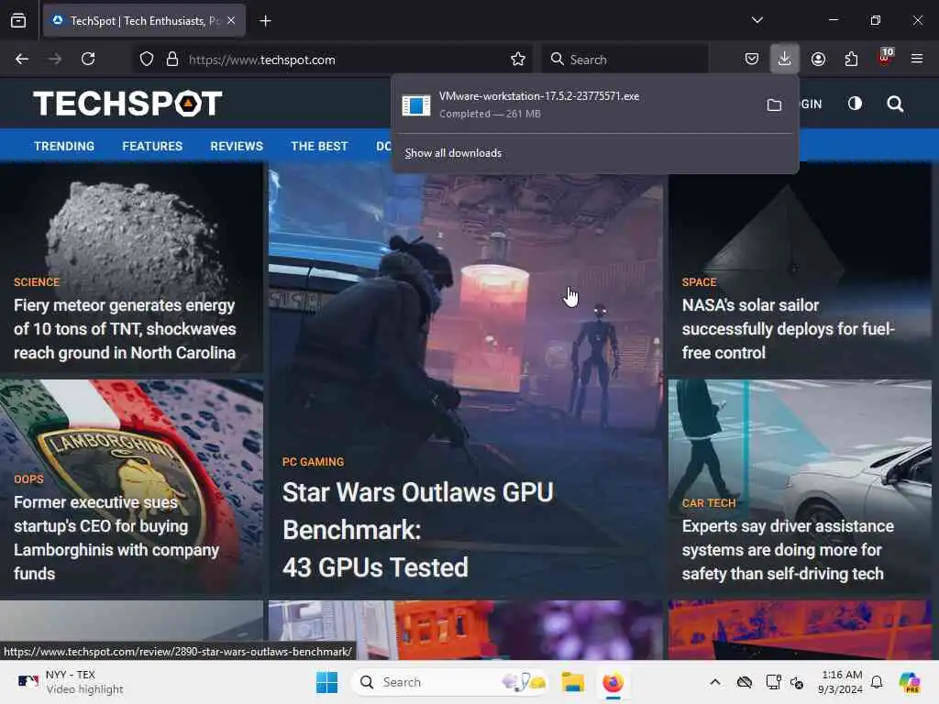939x704 pixels.
Task: Open Firefox View tab manager icon
Action: [18, 20]
